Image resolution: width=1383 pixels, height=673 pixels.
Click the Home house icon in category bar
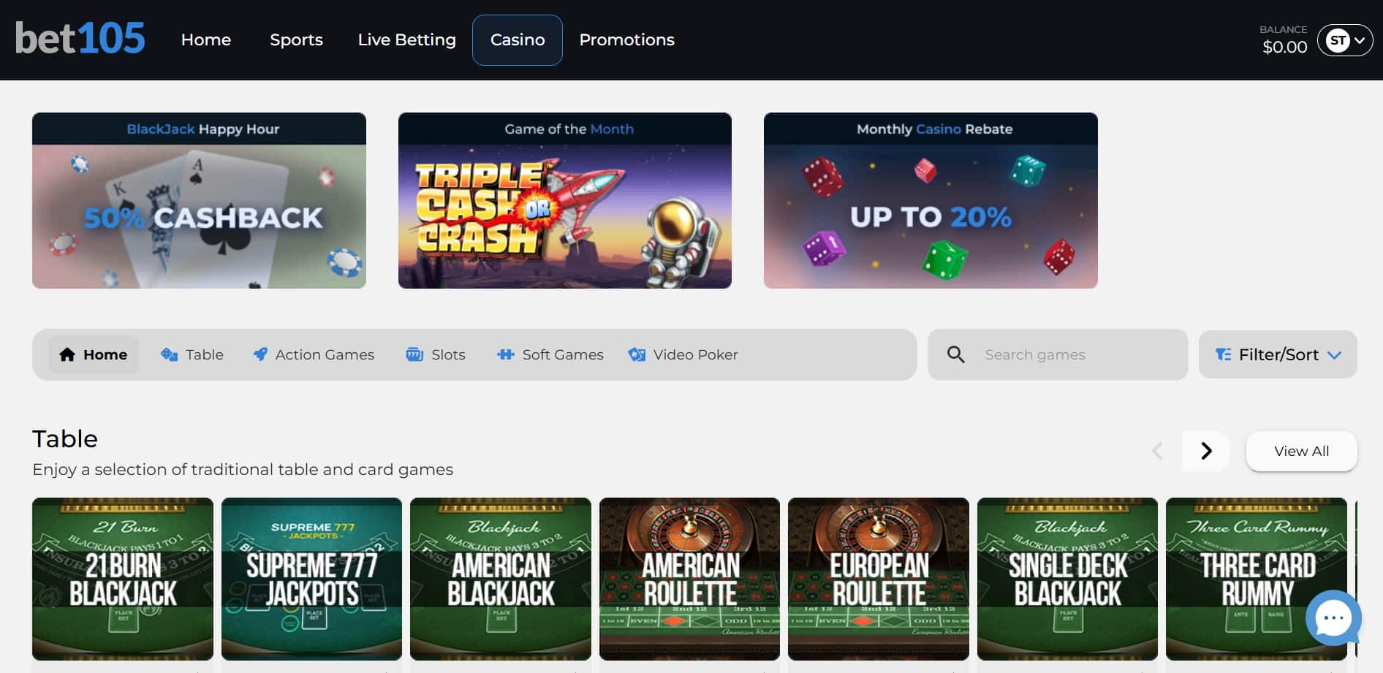[67, 354]
